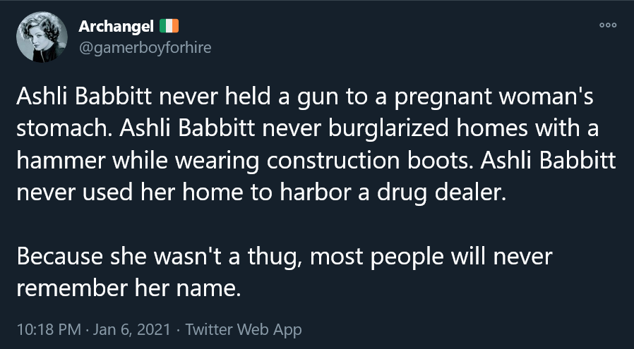Screen dimensions: 634x349
Task: Click the 10:18 PM timestamp
Action: click(44, 329)
